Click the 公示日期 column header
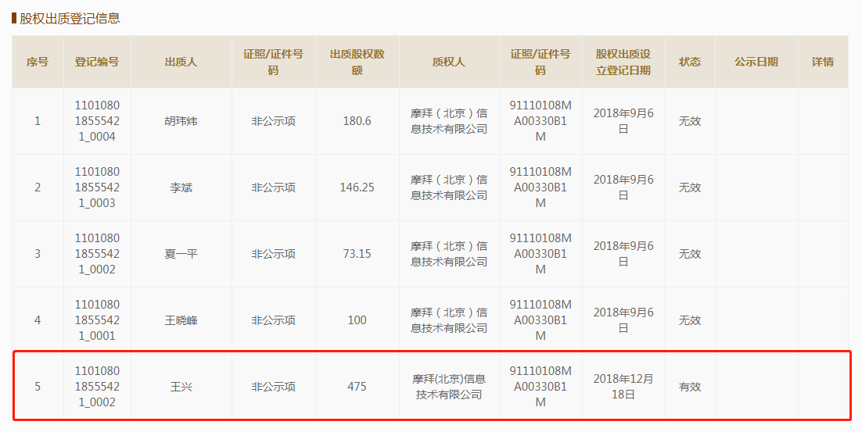The height and width of the screenshot is (432, 862). [x=756, y=62]
